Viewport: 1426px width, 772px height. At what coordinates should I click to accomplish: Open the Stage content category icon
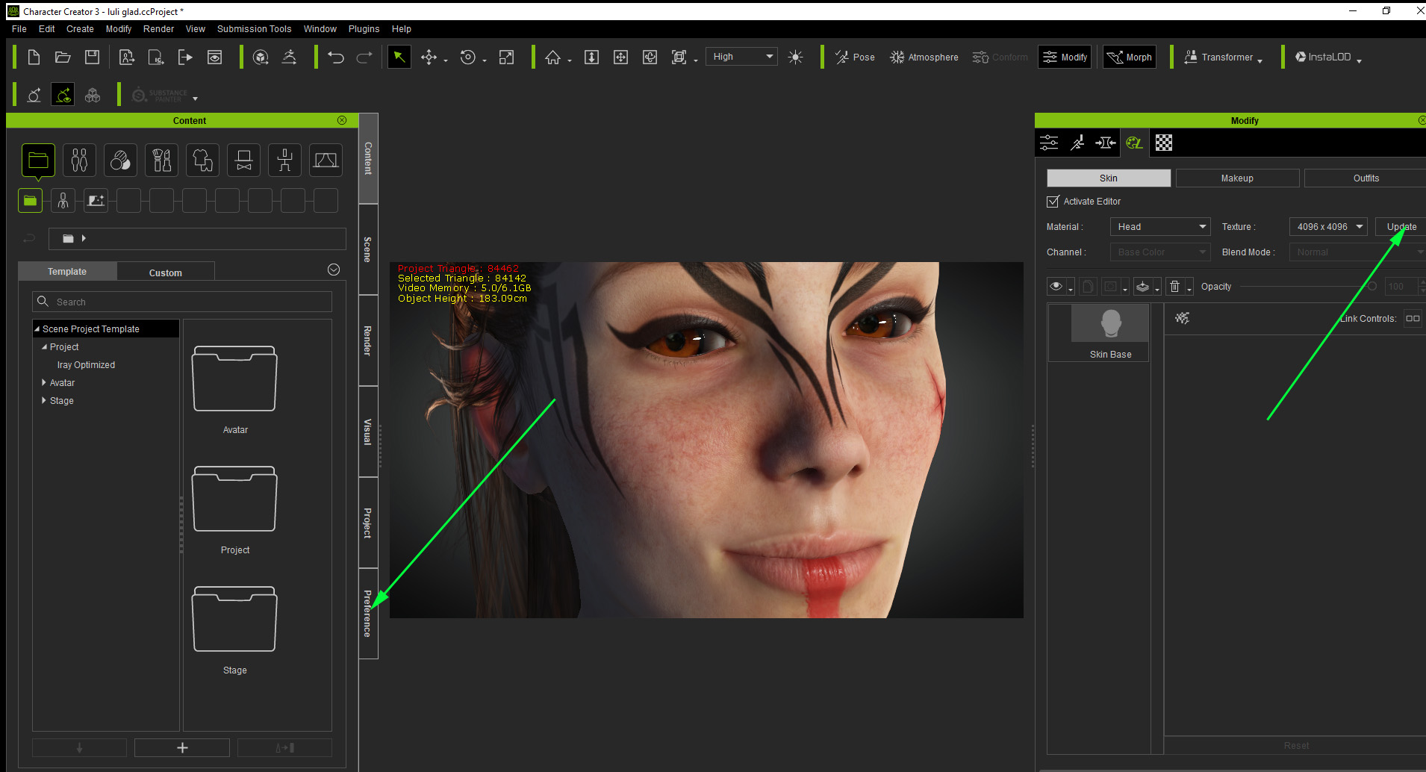[x=326, y=161]
